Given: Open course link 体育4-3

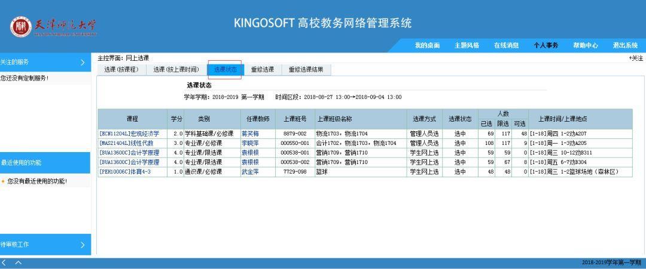Looking at the screenshot, I should [125, 172].
